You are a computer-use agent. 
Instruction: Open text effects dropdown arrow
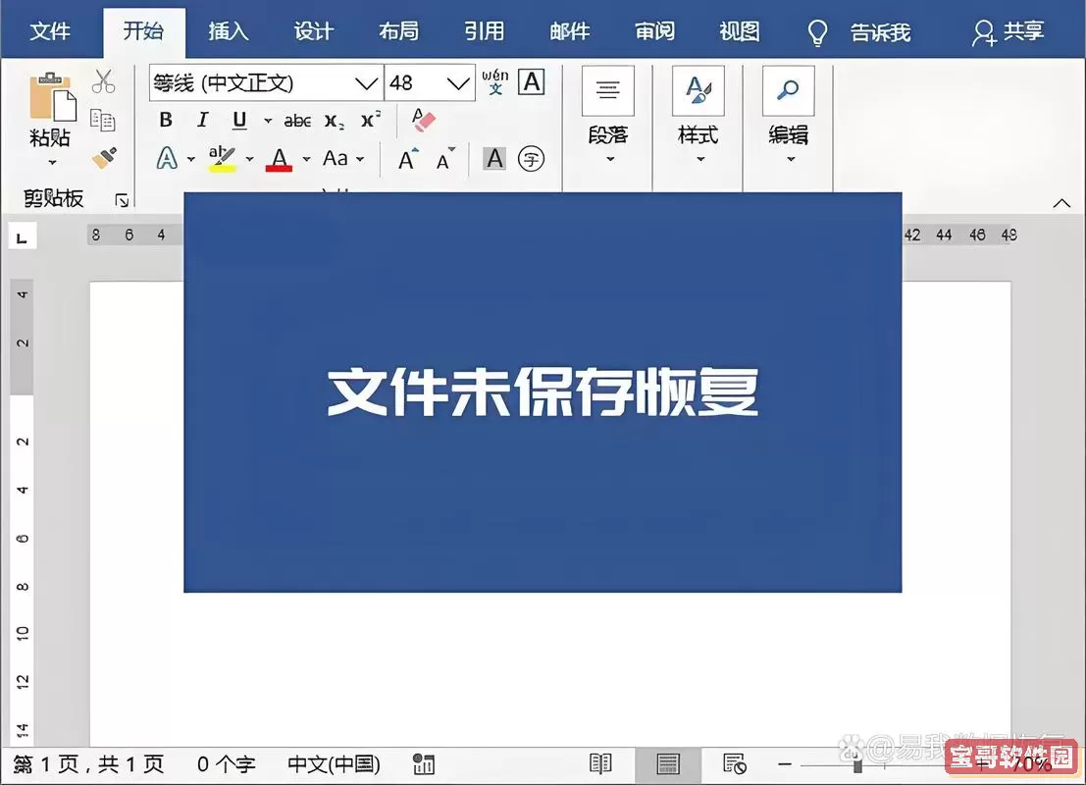[x=191, y=159]
